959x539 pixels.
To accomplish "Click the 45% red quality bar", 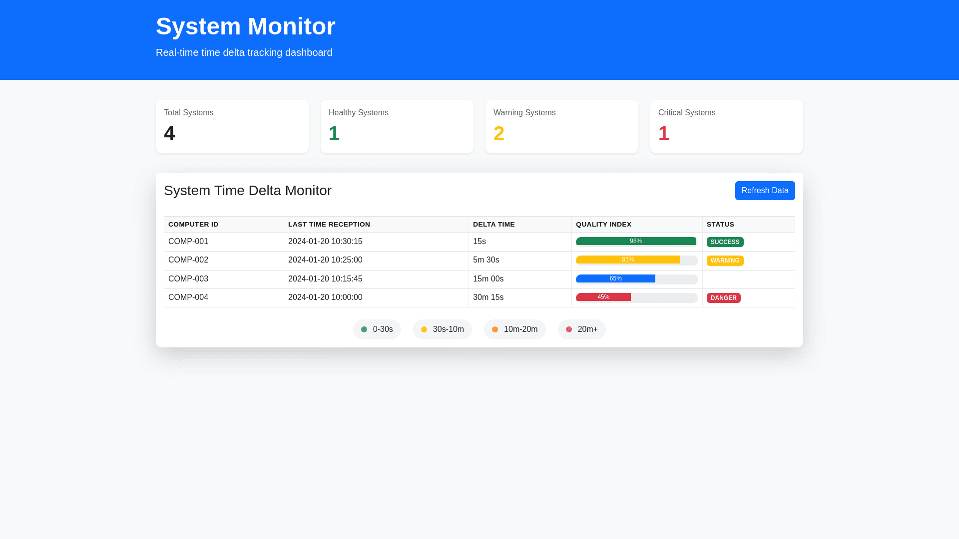I will pos(603,297).
